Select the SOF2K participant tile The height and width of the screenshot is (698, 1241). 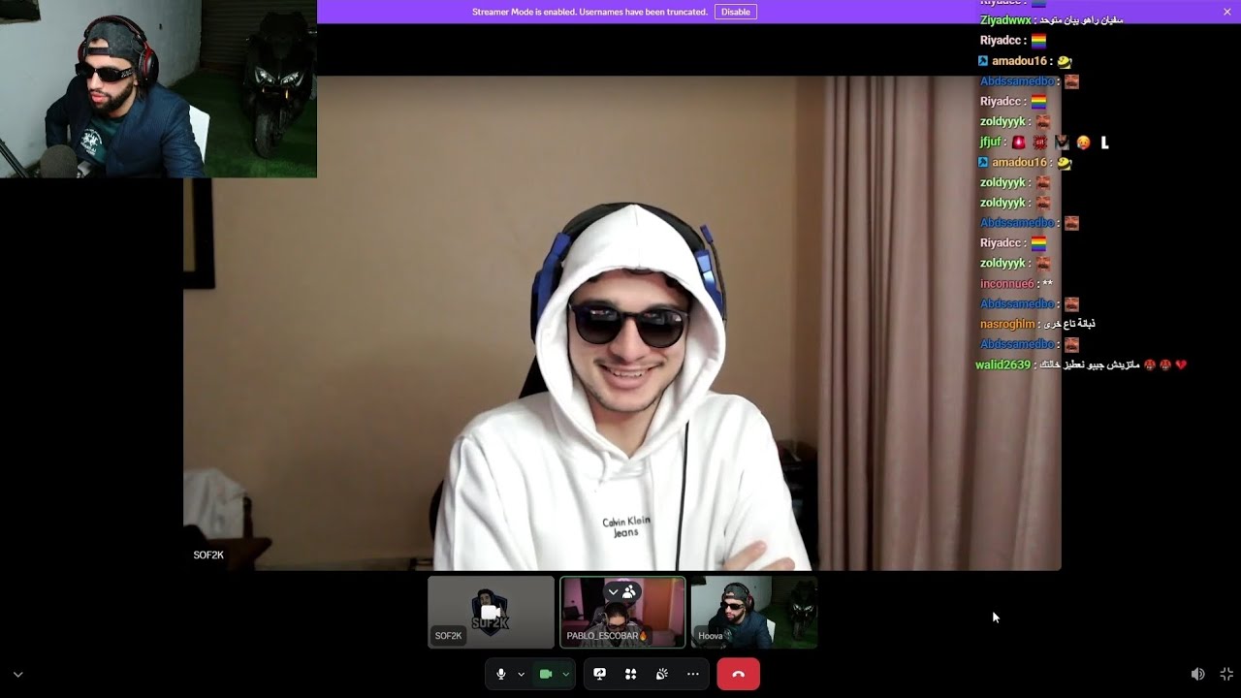[492, 612]
